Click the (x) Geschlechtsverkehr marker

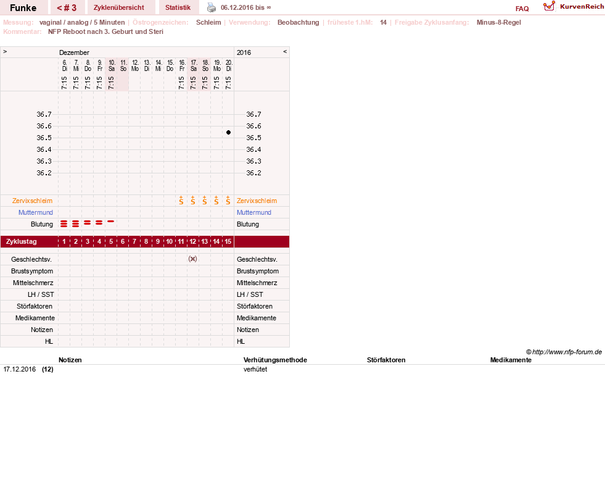pos(192,259)
